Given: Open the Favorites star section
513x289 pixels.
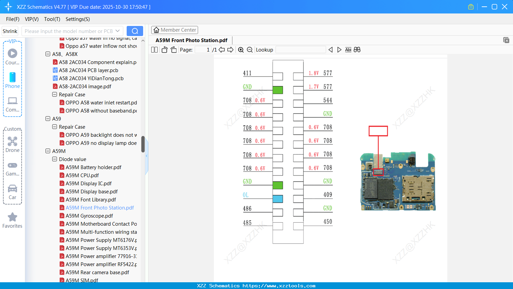Looking at the screenshot, I should [x=12, y=220].
